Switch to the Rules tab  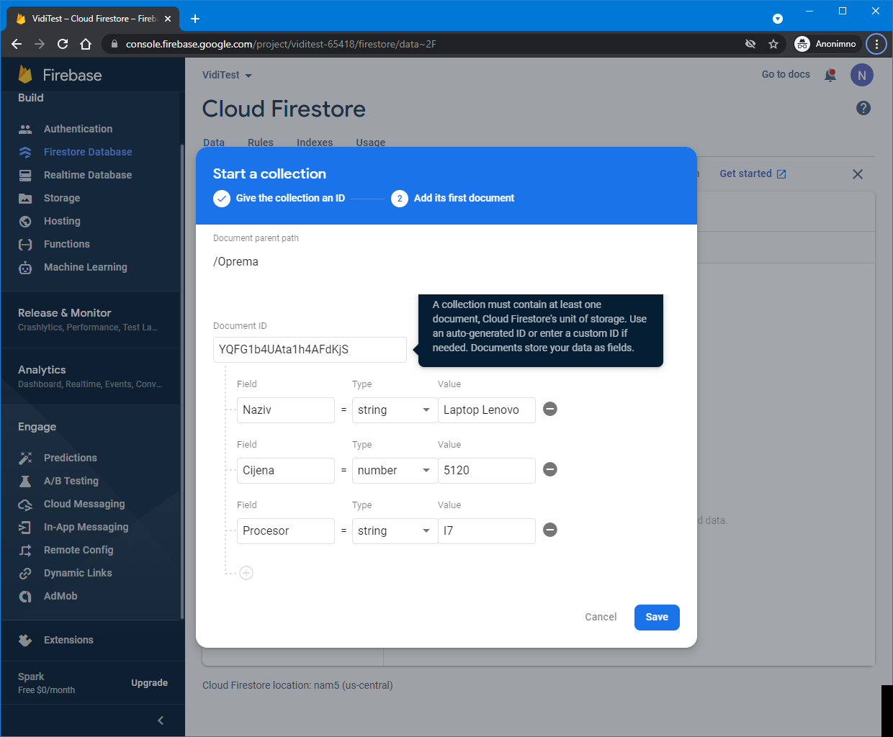click(x=261, y=143)
